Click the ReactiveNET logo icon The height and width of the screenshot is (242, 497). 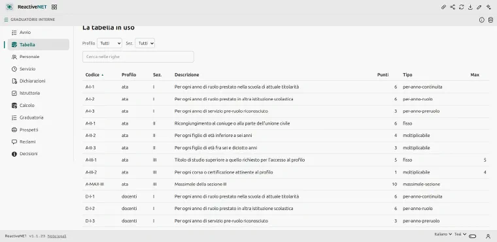point(10,7)
